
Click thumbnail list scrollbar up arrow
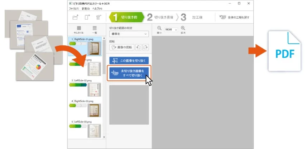click(x=104, y=39)
